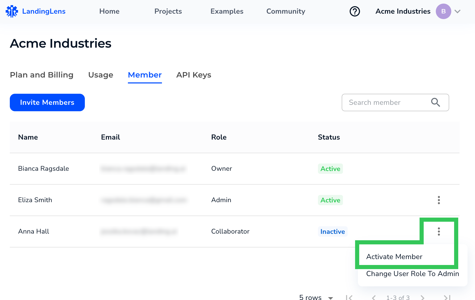Screen dimensions: 475x300
Task: Click the Invite Members button
Action: pyautogui.click(x=47, y=102)
